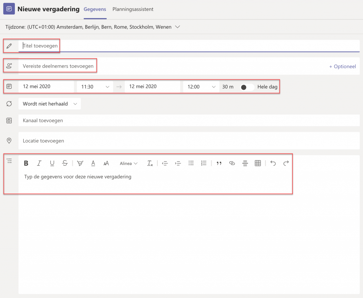Insert a numbered list
This screenshot has width=363, height=298.
pyautogui.click(x=204, y=163)
